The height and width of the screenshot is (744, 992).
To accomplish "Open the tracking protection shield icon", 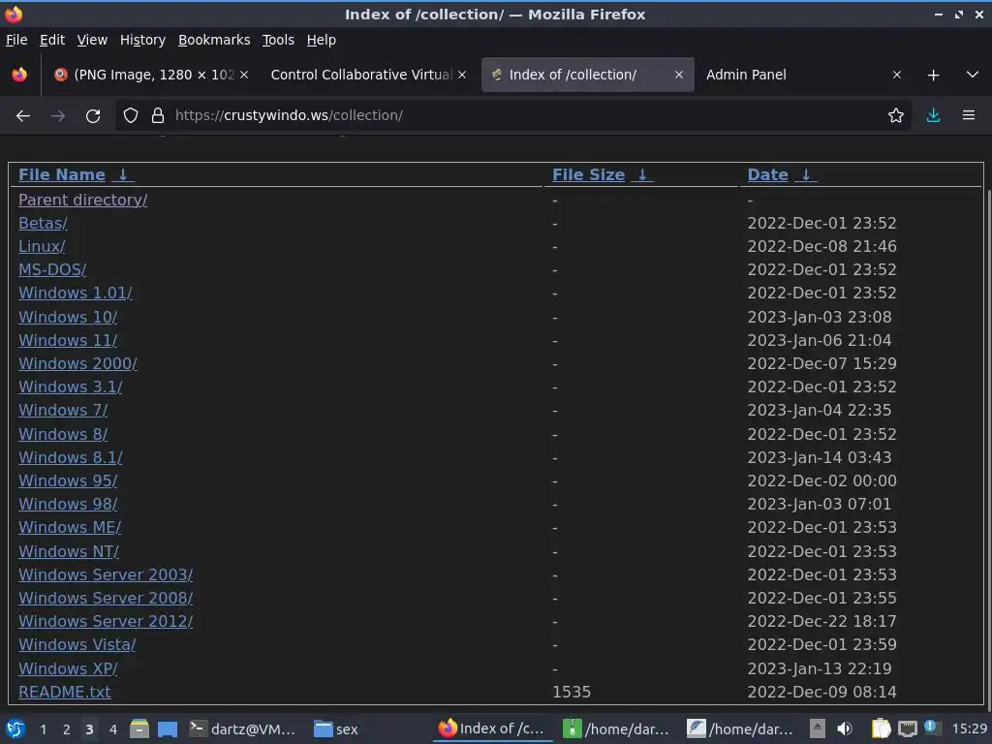I will click(x=131, y=116).
